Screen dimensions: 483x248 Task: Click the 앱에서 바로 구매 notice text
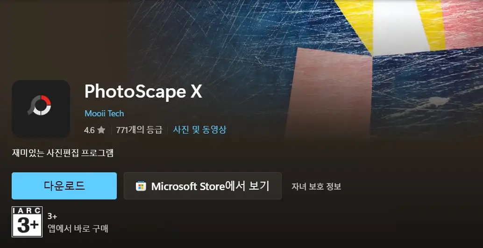point(78,229)
